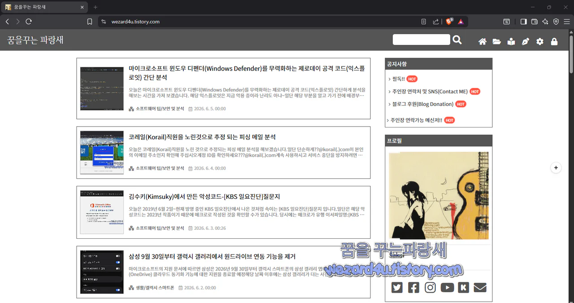Open a new browser tab

click(96, 7)
